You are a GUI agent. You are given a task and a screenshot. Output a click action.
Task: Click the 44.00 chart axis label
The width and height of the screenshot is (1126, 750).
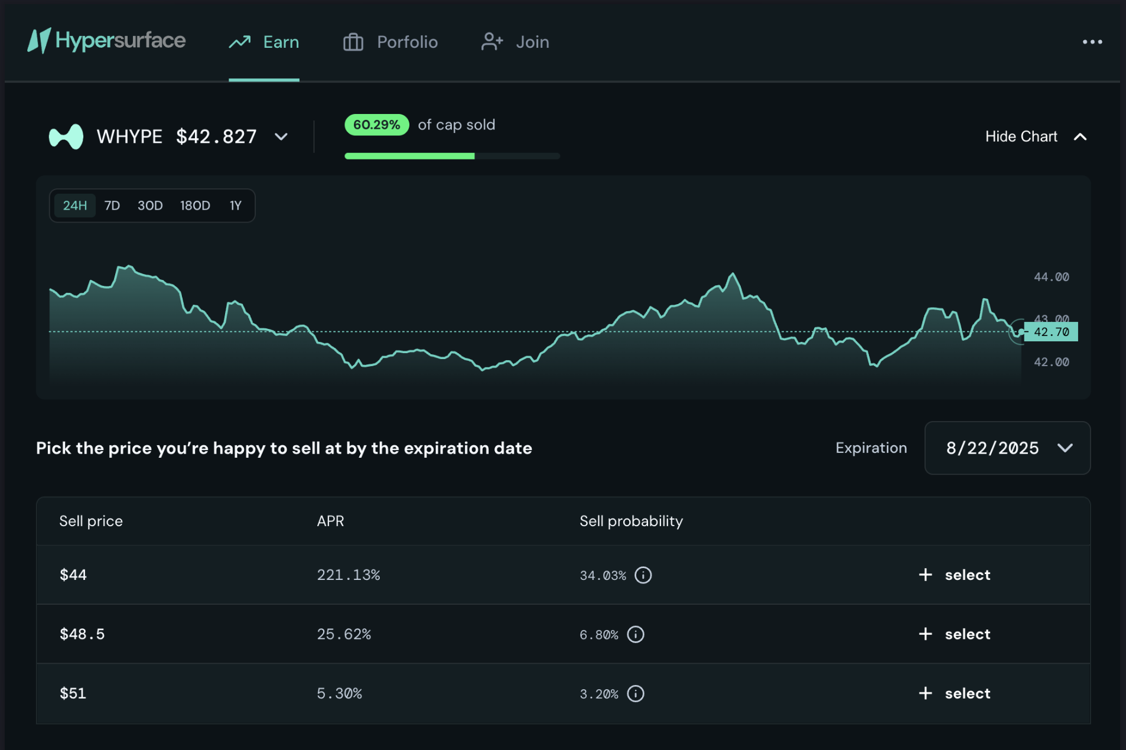[1051, 277]
